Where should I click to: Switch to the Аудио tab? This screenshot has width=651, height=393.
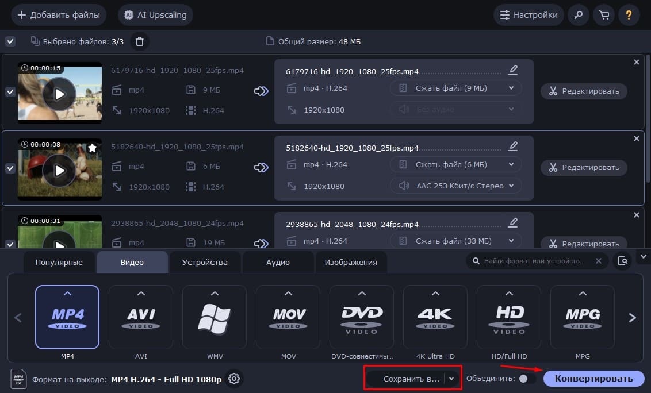(278, 262)
